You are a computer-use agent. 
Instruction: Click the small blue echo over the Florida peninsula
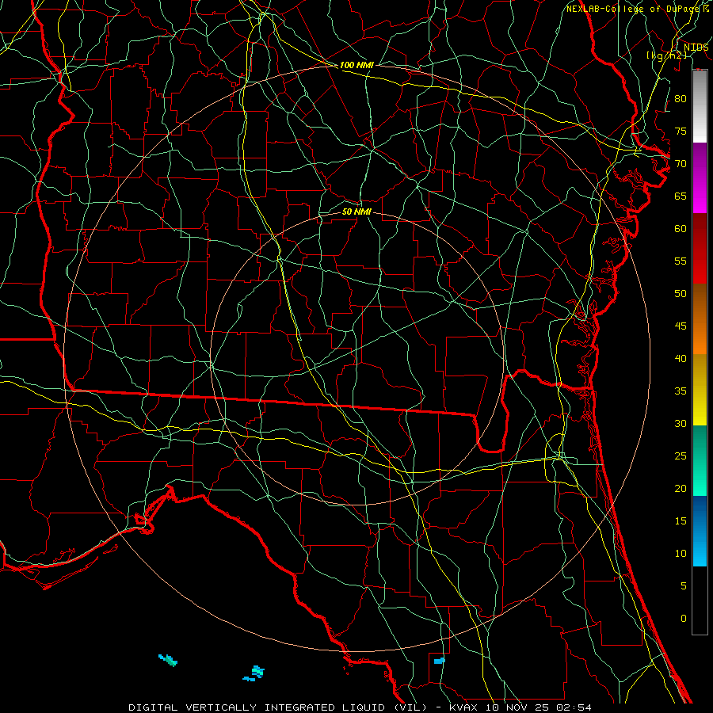[439, 661]
